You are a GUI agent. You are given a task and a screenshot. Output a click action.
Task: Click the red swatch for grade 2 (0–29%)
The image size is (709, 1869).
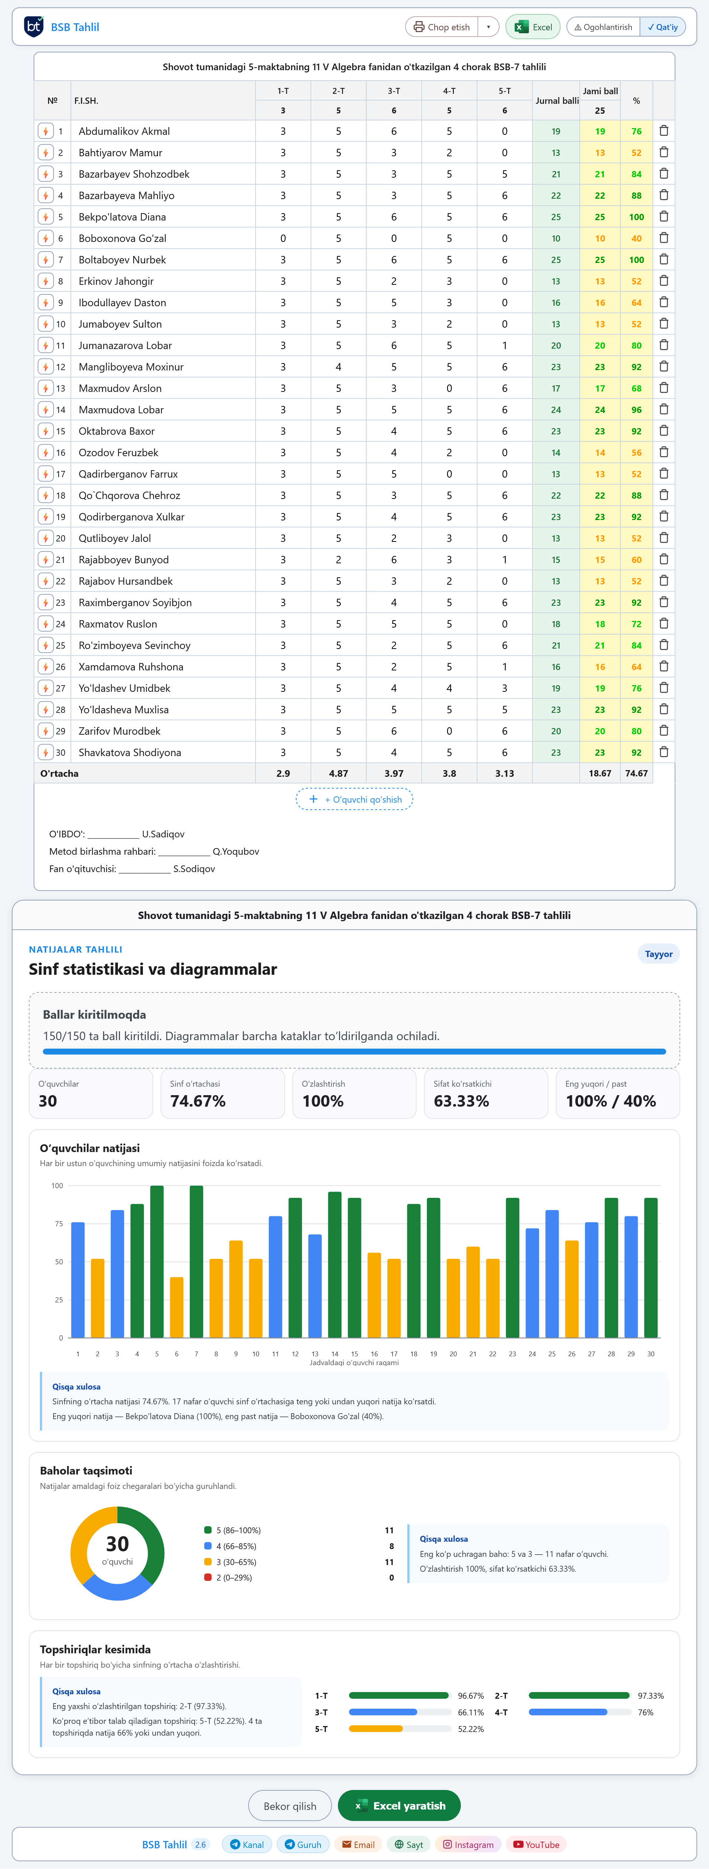point(208,1577)
